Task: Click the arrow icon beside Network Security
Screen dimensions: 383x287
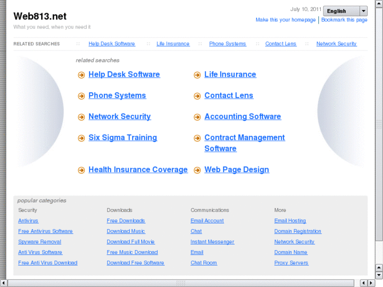Action: click(x=81, y=117)
